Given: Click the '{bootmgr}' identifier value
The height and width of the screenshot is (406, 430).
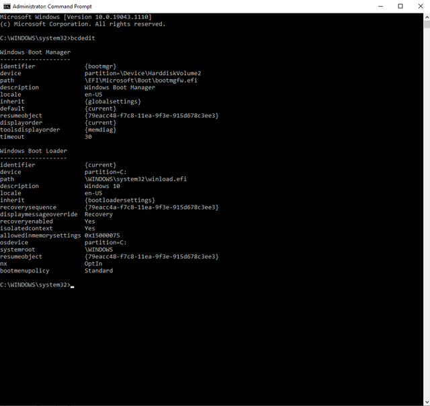Looking at the screenshot, I should pyautogui.click(x=100, y=66).
